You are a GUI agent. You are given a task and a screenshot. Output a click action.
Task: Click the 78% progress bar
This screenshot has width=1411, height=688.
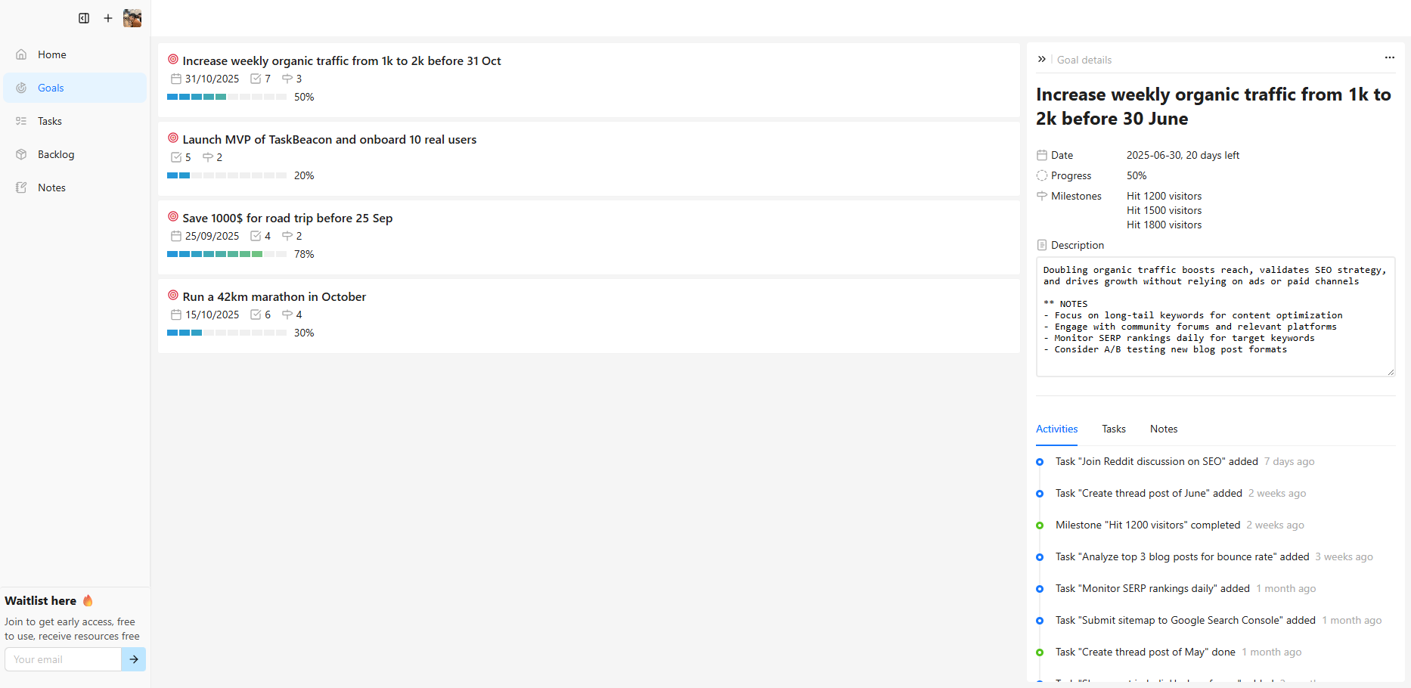tap(226, 254)
